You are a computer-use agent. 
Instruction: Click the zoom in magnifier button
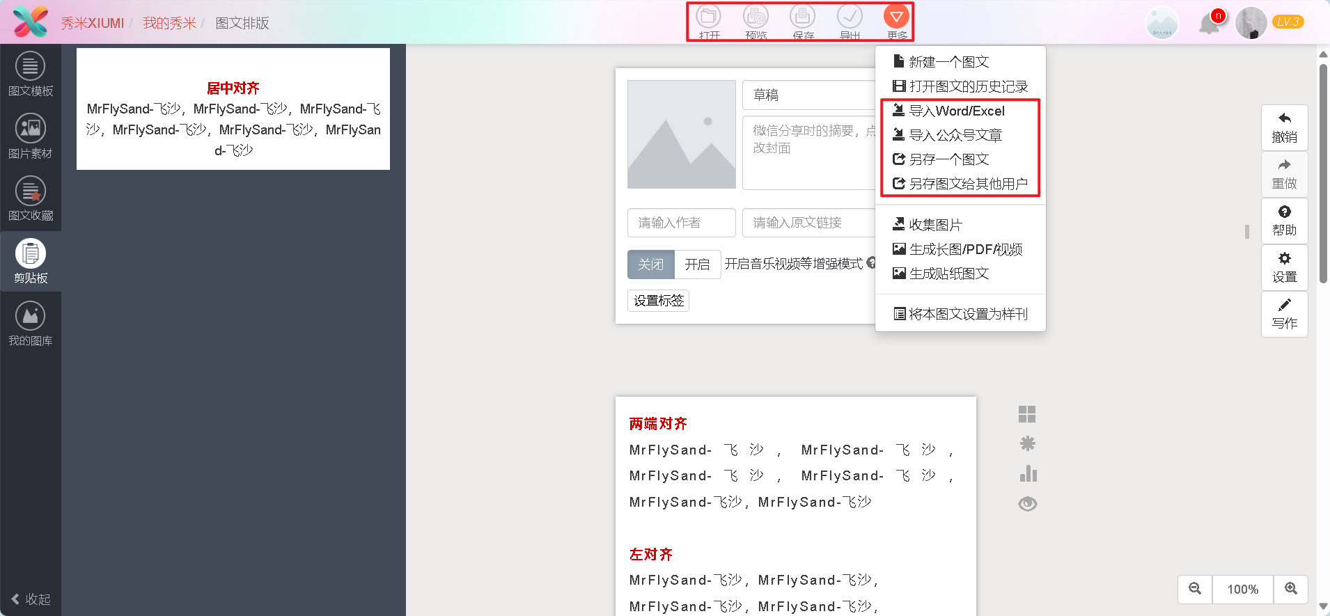coord(1291,589)
